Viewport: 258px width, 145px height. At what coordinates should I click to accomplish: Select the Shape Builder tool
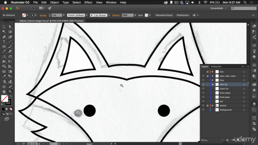coord(4,66)
